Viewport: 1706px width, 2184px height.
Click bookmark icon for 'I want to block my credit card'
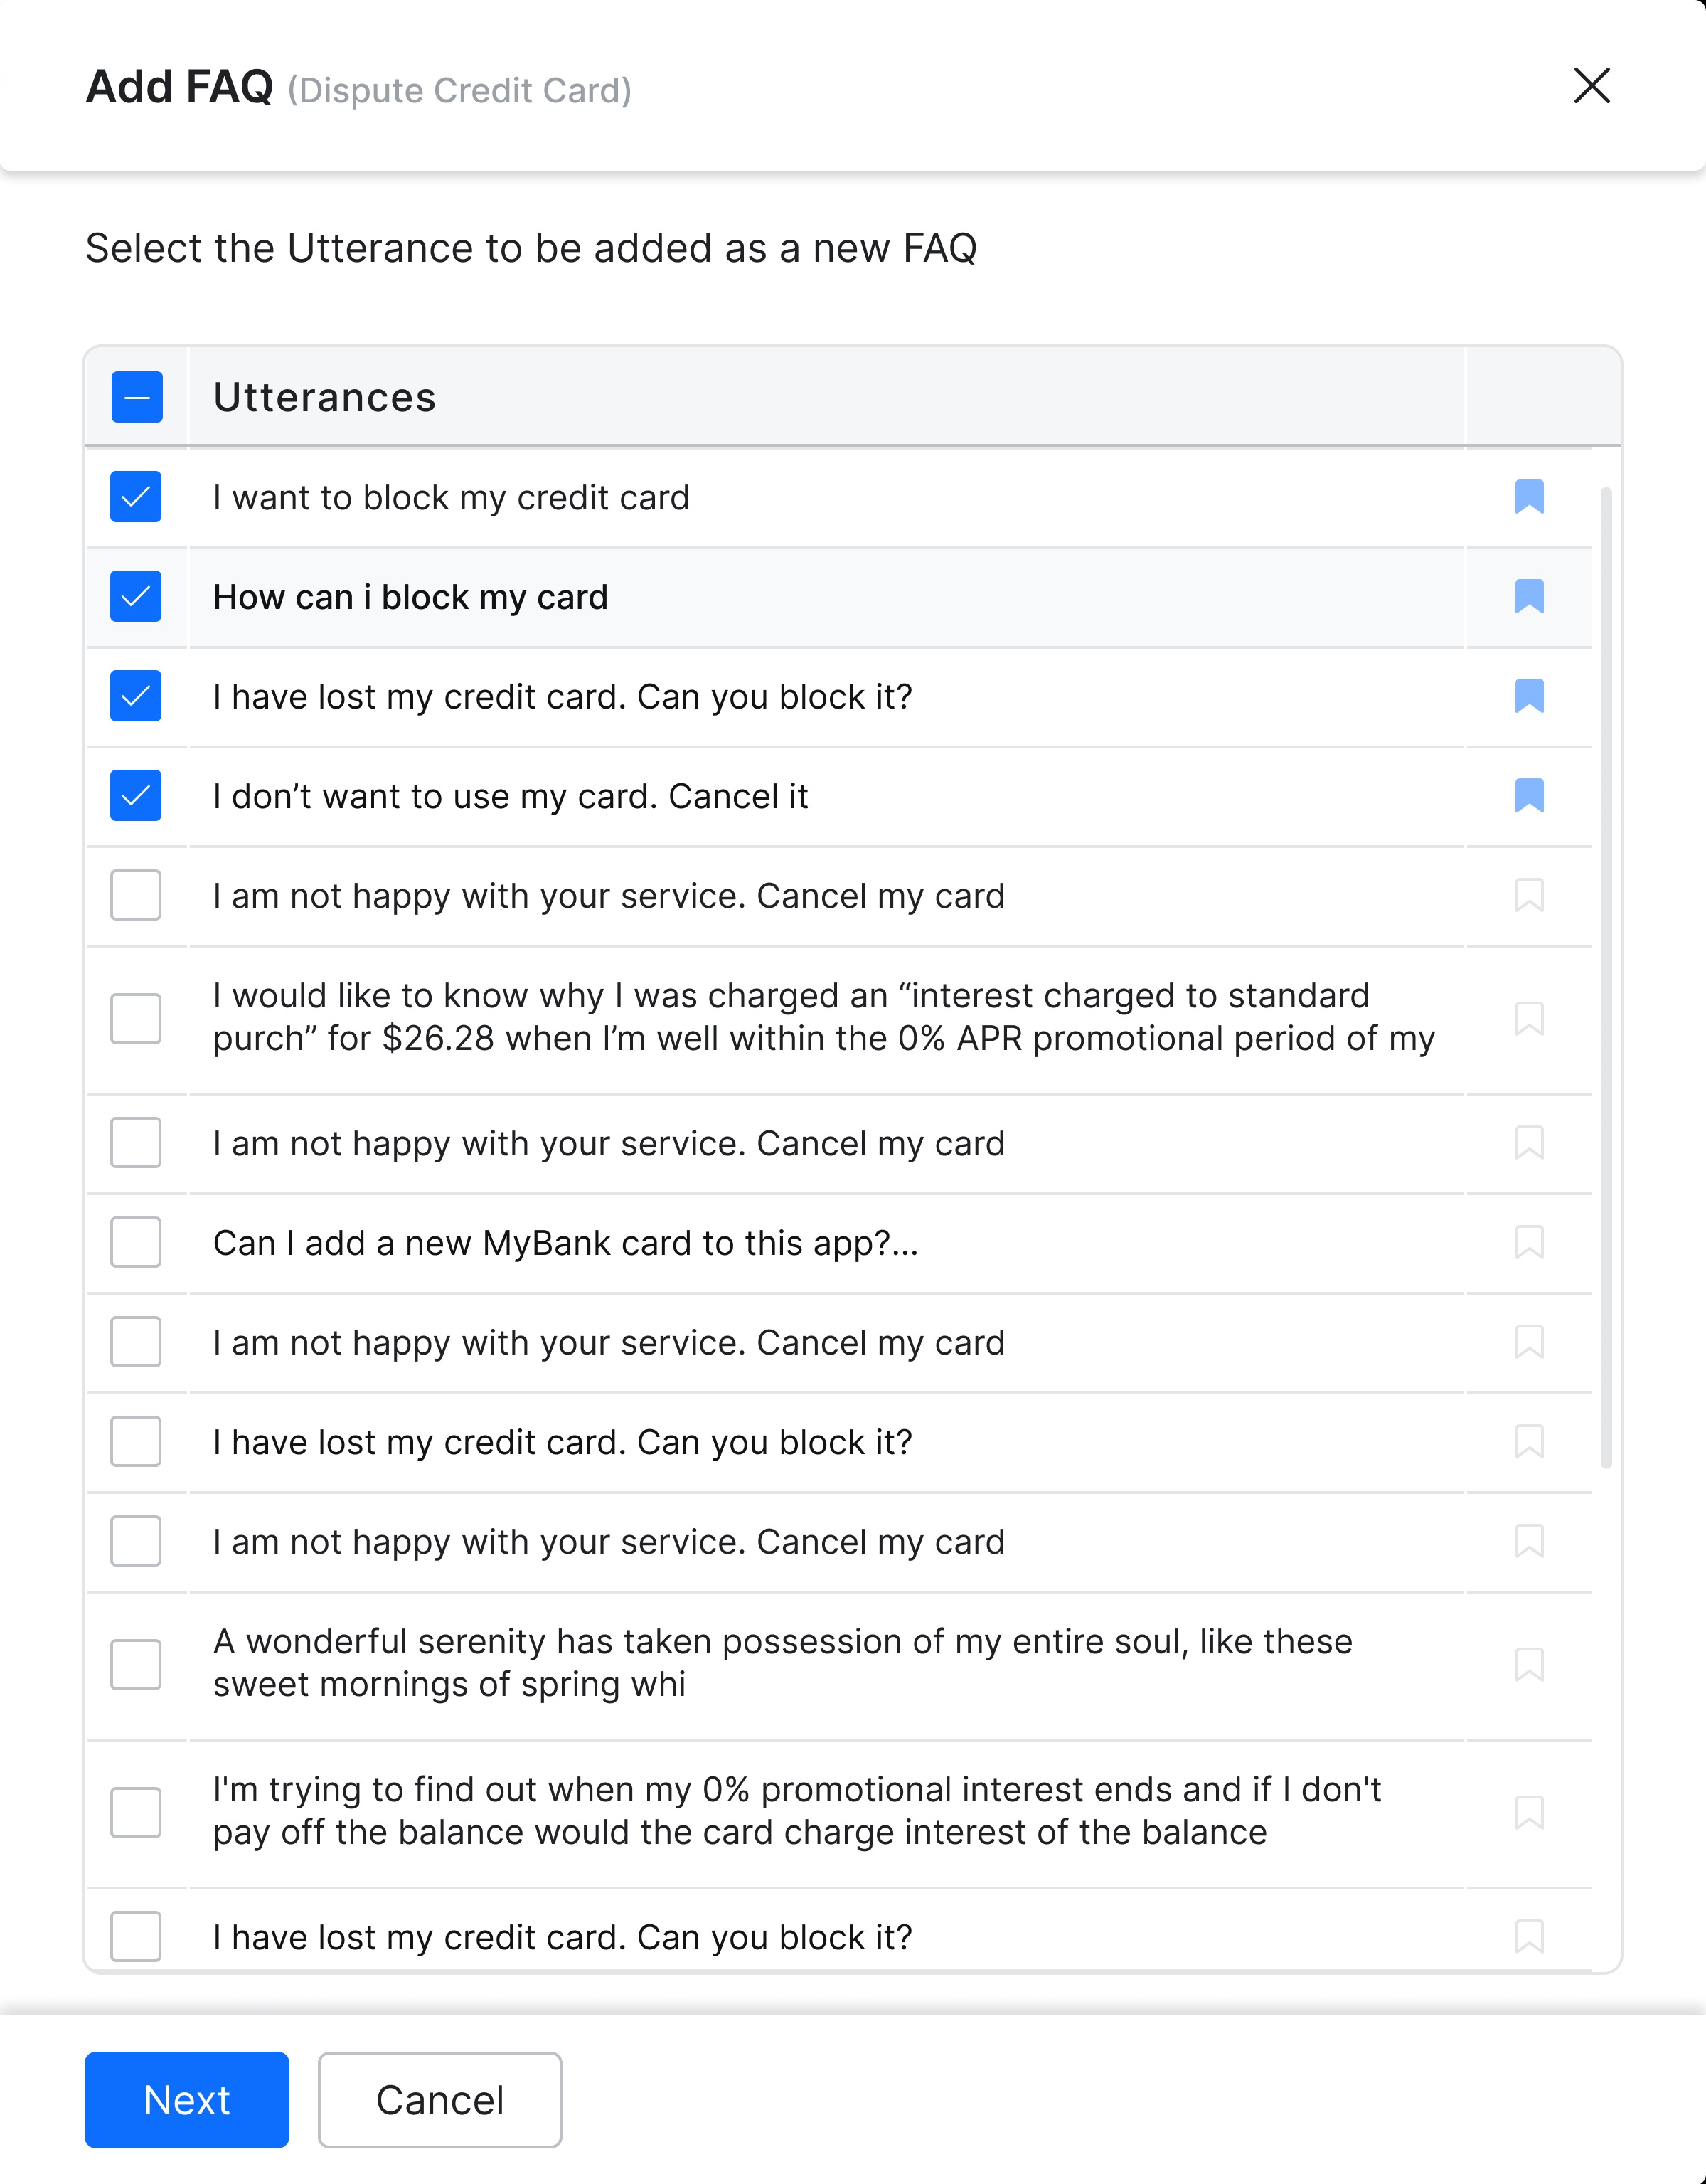pyautogui.click(x=1528, y=497)
